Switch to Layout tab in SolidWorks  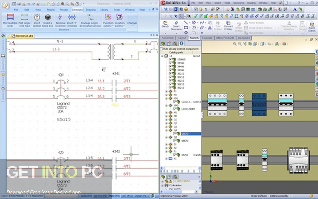(x=182, y=38)
